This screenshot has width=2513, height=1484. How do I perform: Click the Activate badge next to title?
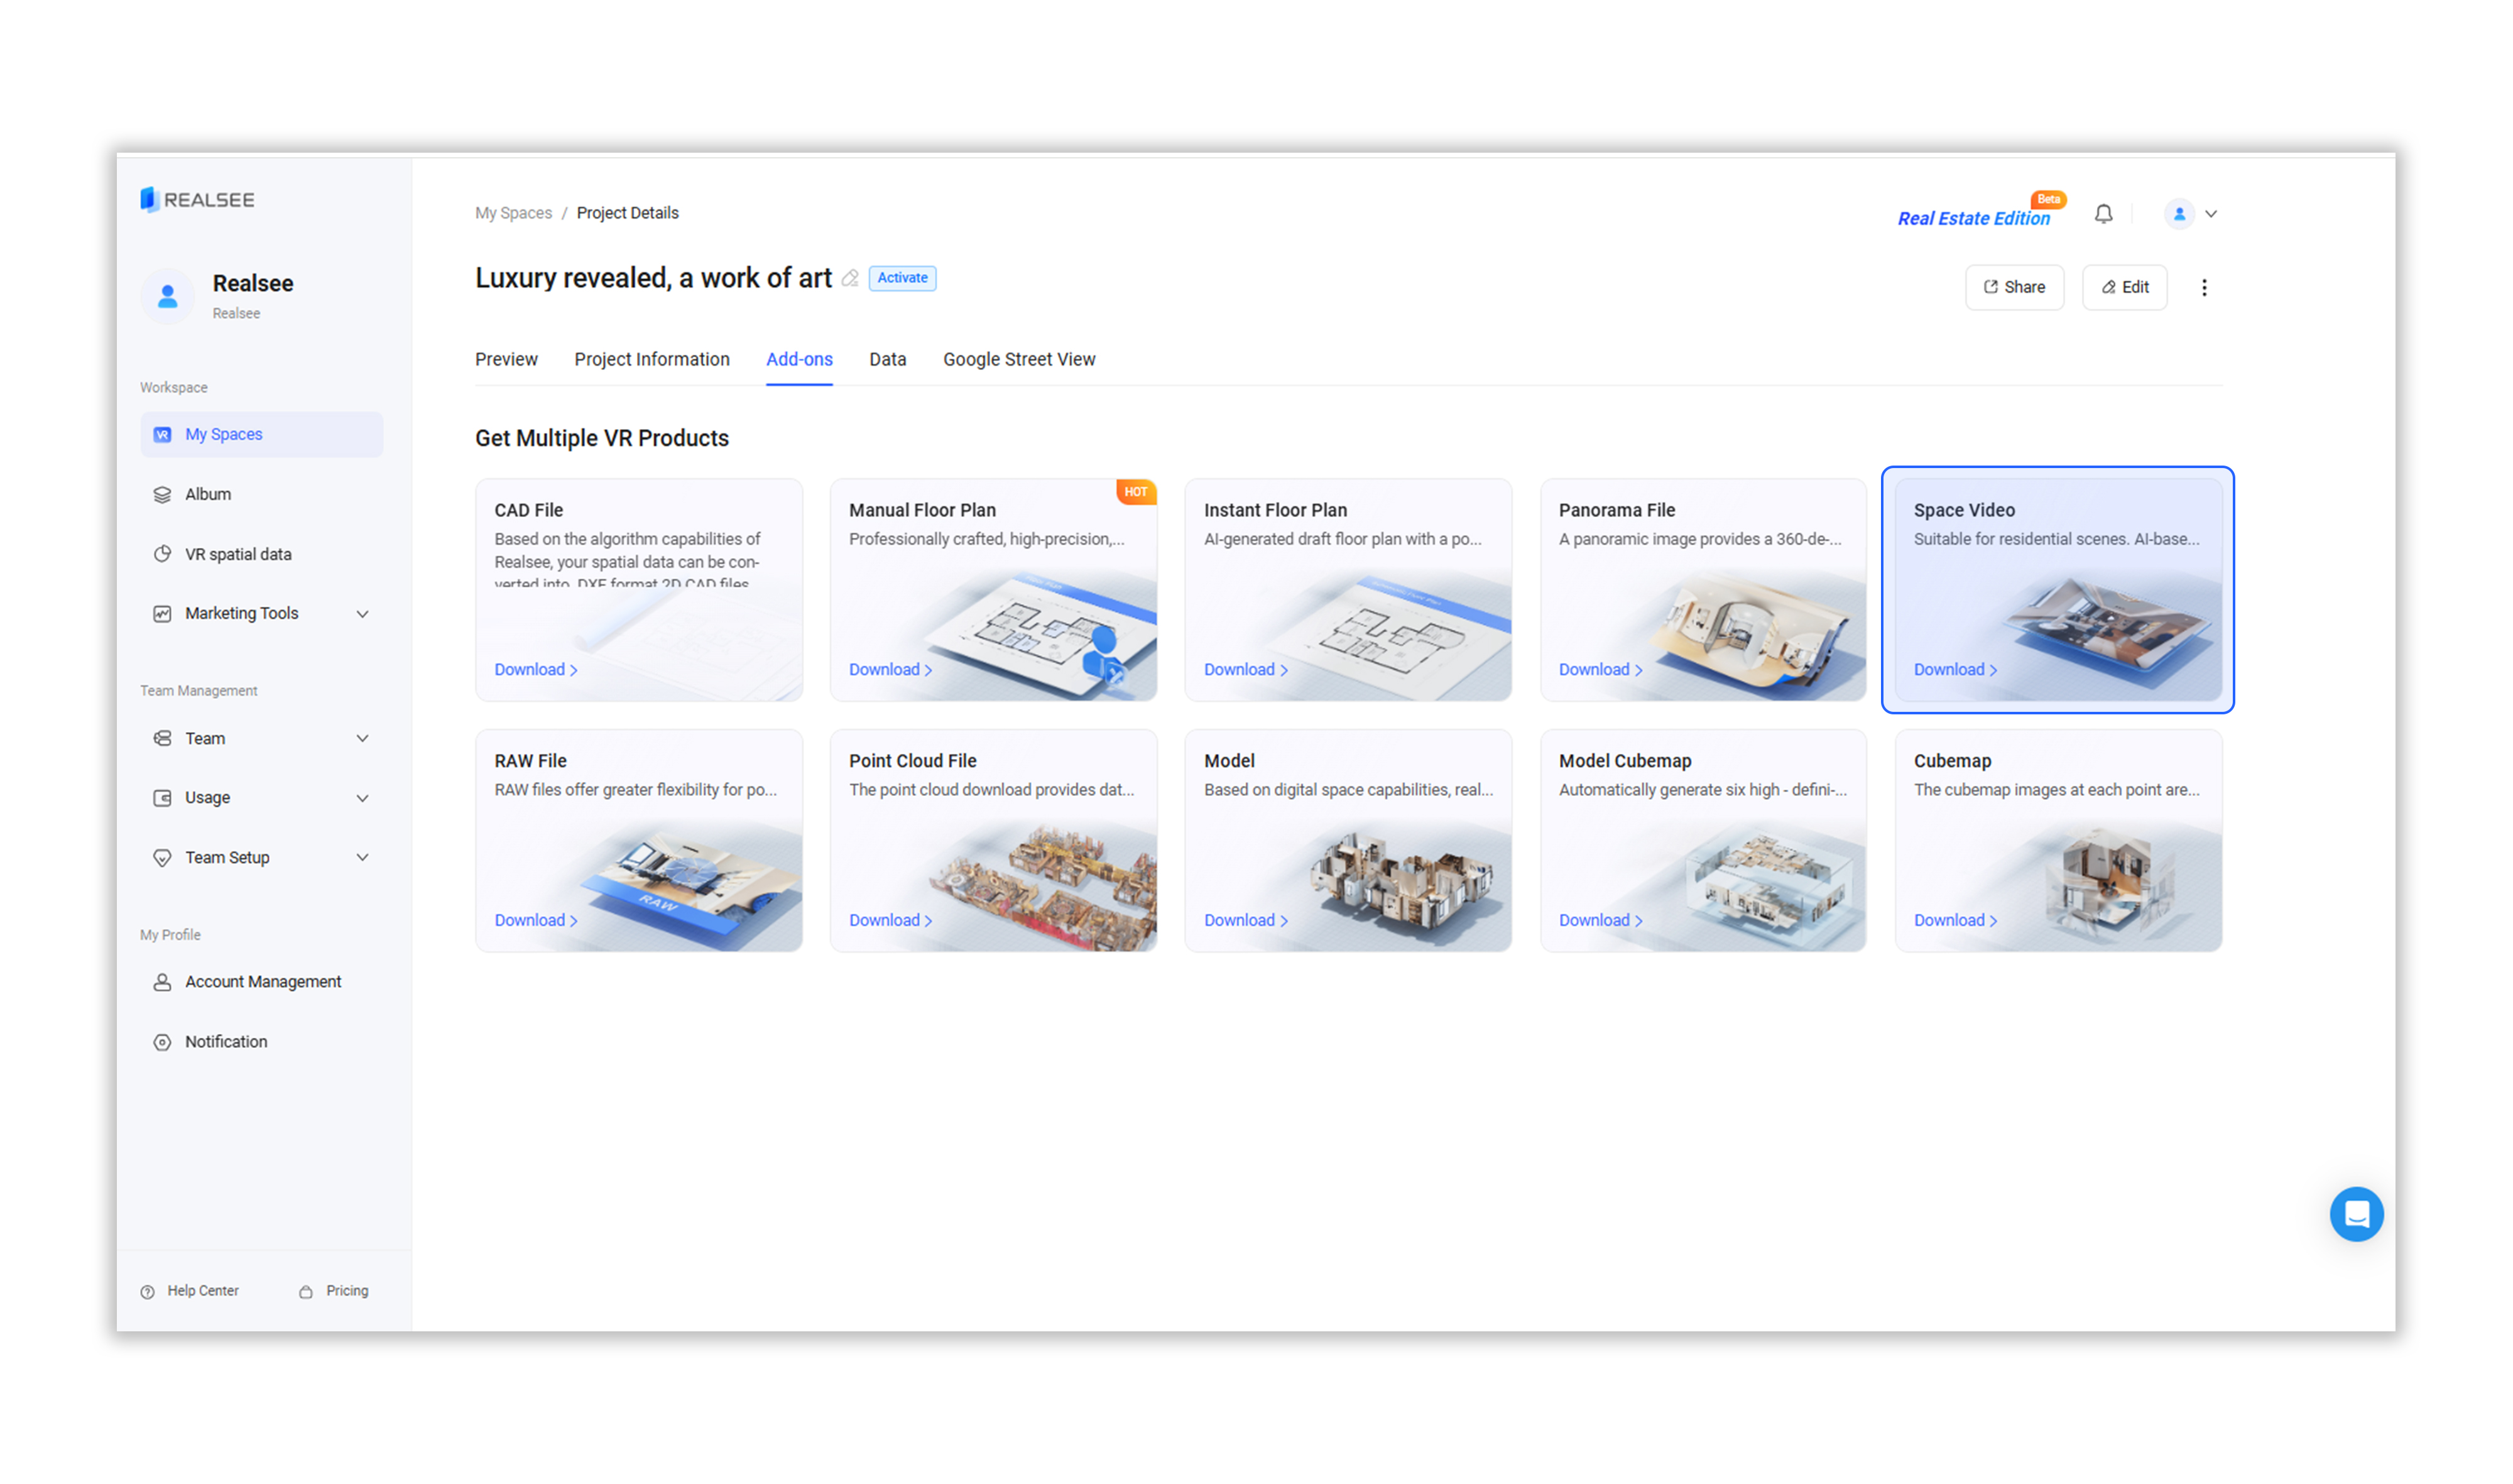pyautogui.click(x=902, y=278)
